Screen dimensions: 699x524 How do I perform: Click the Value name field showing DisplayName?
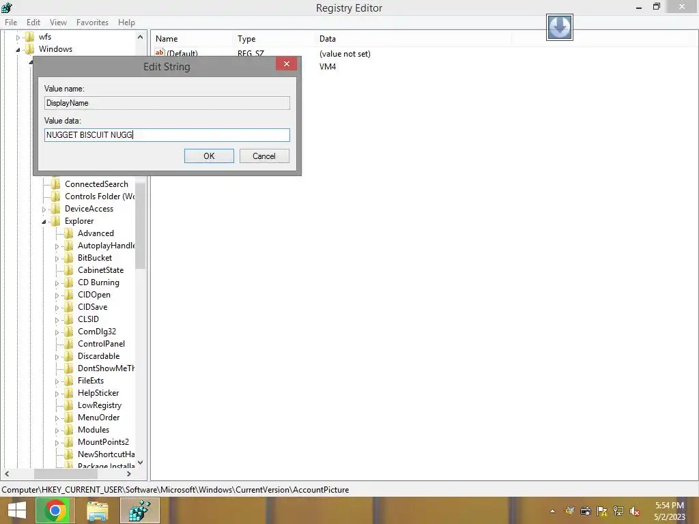point(167,103)
